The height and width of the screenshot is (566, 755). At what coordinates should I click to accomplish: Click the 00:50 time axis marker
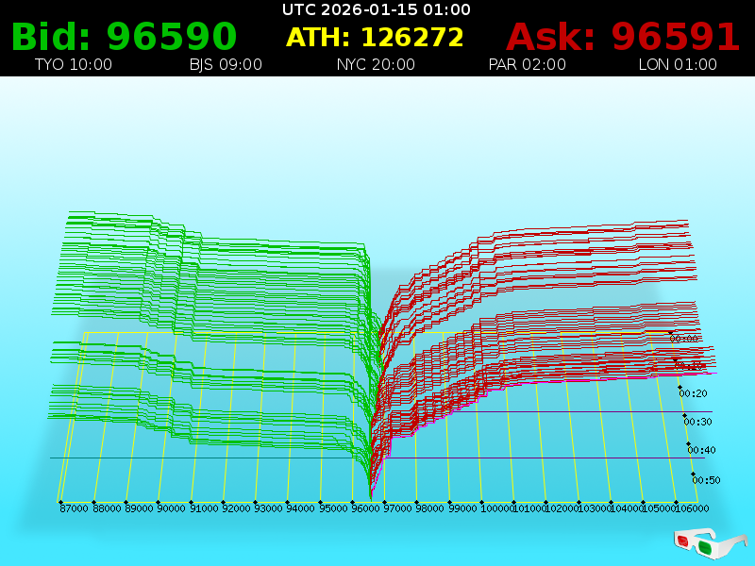coord(706,480)
